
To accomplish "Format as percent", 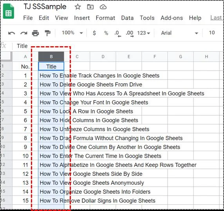I will pos(106,33).
